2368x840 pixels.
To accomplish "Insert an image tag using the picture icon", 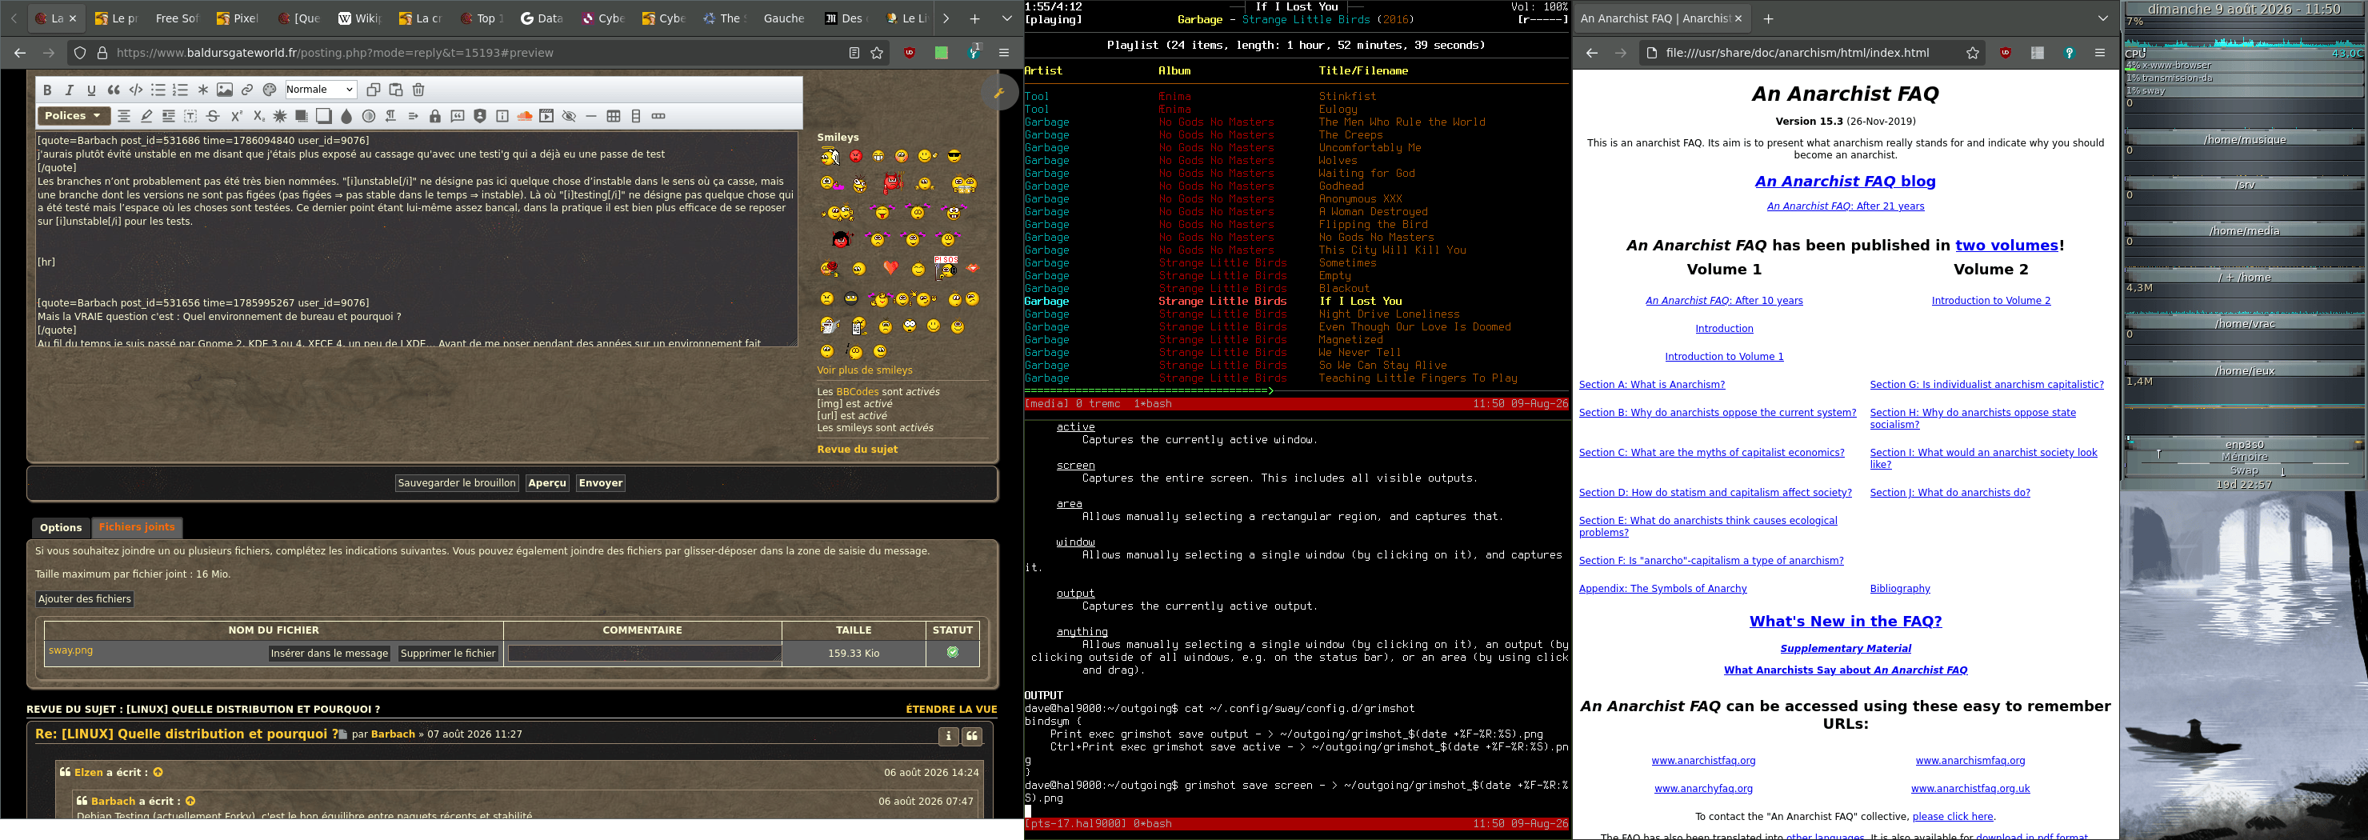I will click(224, 90).
